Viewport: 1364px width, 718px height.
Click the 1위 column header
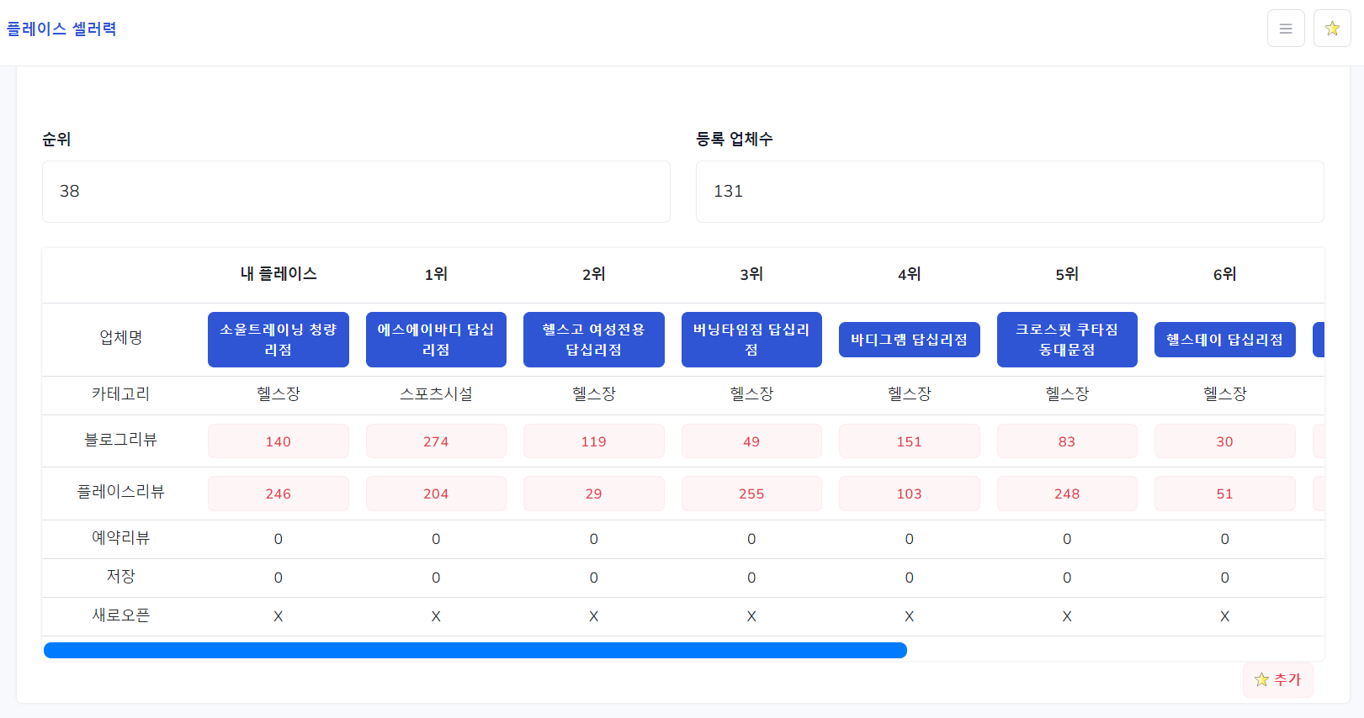(436, 274)
